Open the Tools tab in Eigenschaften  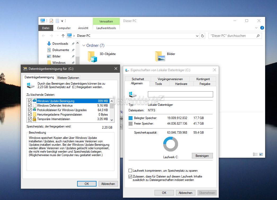[x=159, y=84]
